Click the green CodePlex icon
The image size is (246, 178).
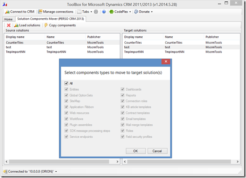111,12
